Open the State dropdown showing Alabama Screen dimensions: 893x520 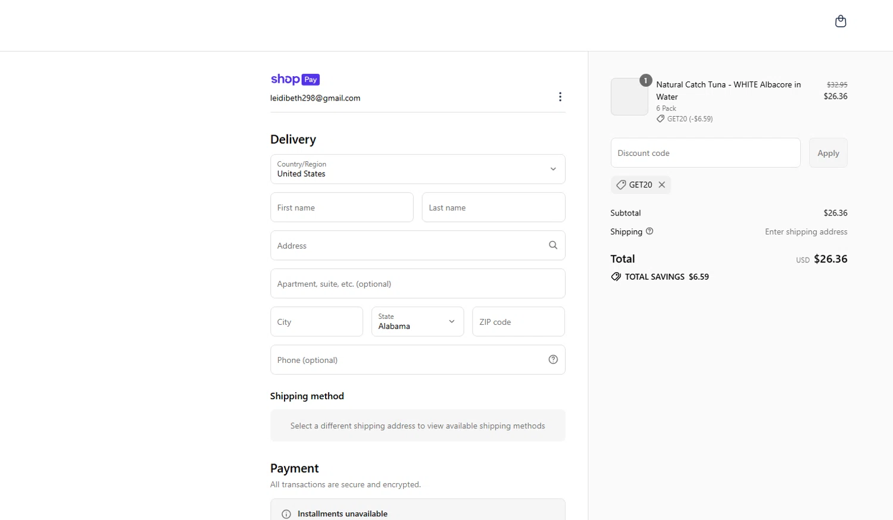pyautogui.click(x=417, y=321)
